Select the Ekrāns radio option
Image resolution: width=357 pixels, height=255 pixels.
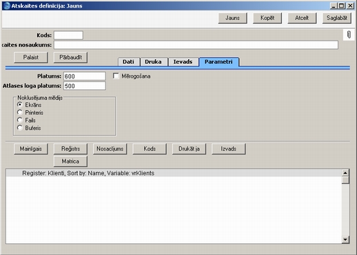[20, 104]
